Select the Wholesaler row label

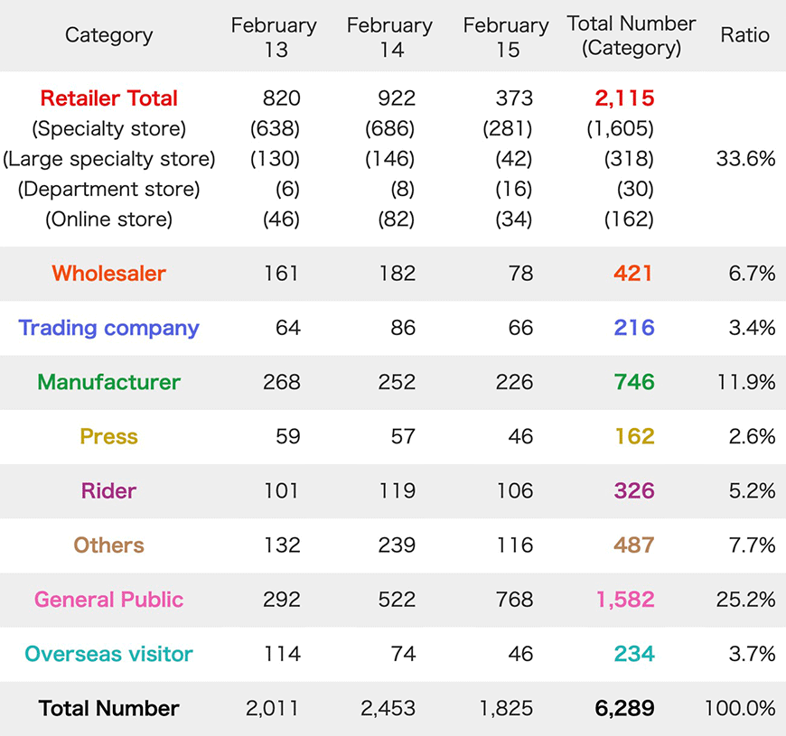click(108, 274)
